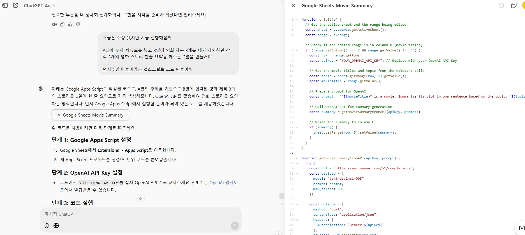Screen dimensions: 525x235
Task: Give a thumbs up to the response
Action: [70, 25]
